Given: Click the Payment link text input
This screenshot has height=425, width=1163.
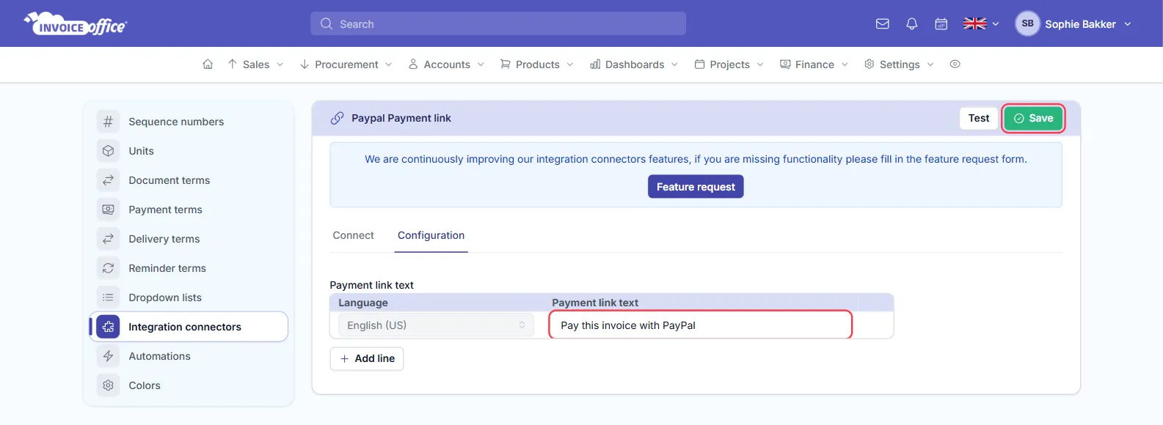Looking at the screenshot, I should click(x=701, y=325).
